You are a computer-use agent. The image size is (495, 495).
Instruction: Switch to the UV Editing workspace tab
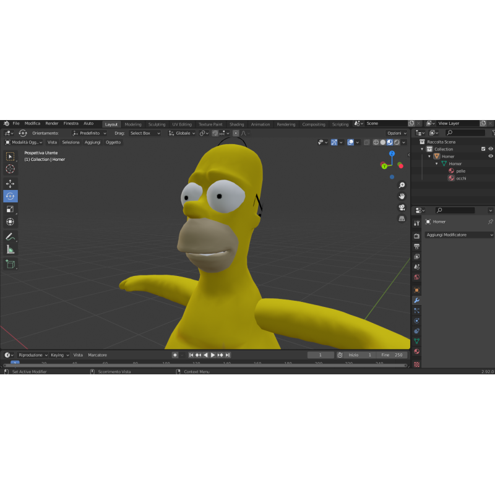[182, 124]
